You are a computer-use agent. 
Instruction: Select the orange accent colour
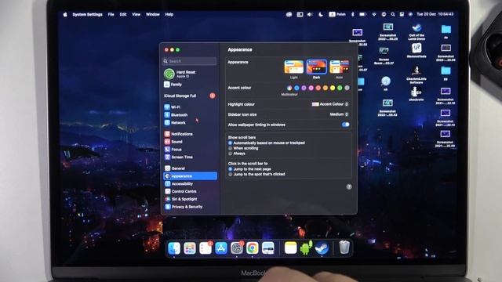[x=326, y=88]
